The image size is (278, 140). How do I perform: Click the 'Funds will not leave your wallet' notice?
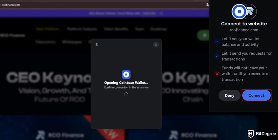[x=245, y=74]
